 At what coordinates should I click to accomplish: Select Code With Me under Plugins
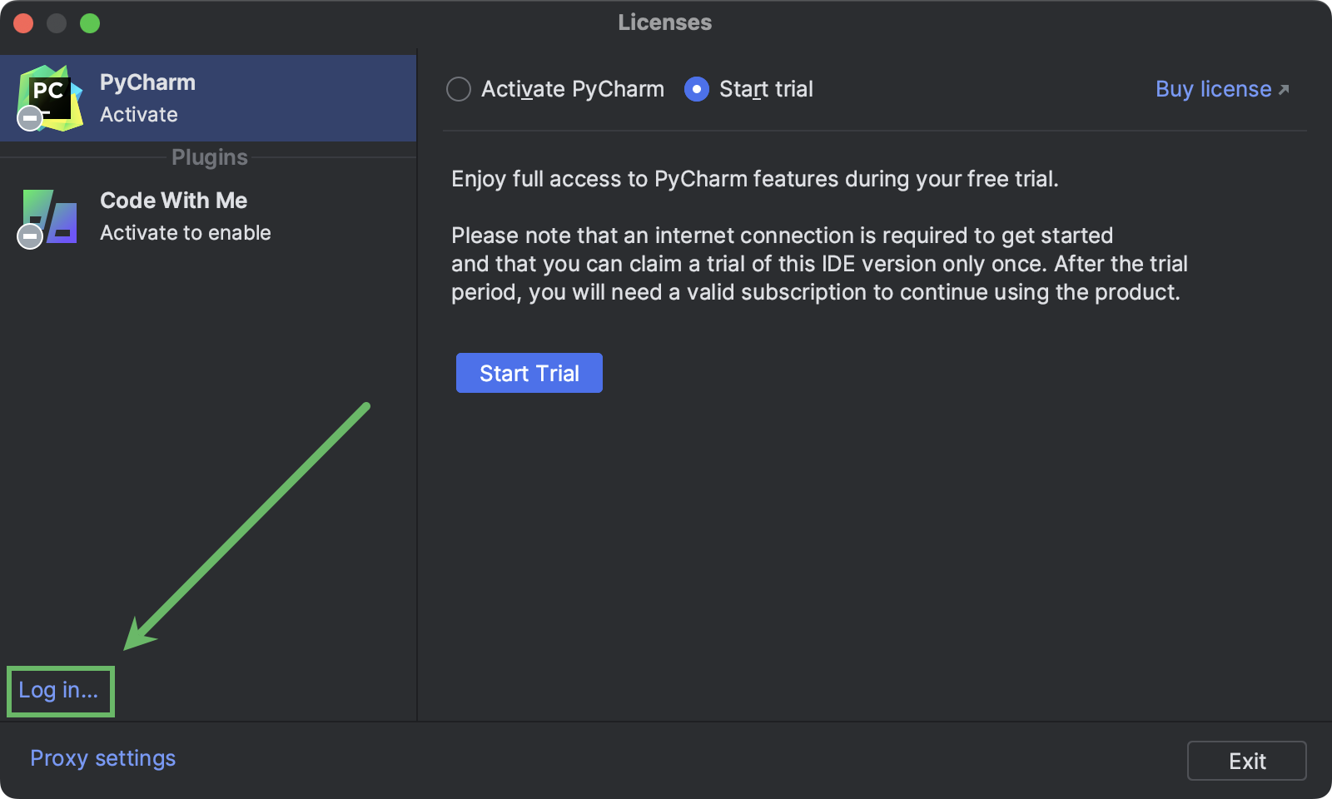(173, 201)
